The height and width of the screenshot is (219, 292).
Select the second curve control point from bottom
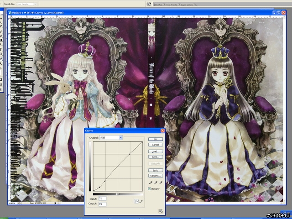coord(104,181)
